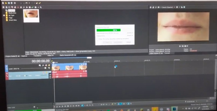Image resolution: width=217 pixels, height=111 pixels.
Task: Open the Explorer tab
Action: [24, 56]
